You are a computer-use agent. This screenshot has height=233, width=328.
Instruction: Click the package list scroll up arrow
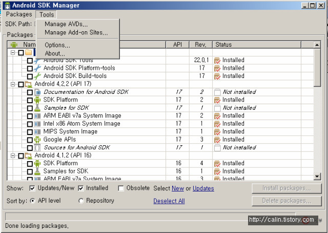[317, 45]
